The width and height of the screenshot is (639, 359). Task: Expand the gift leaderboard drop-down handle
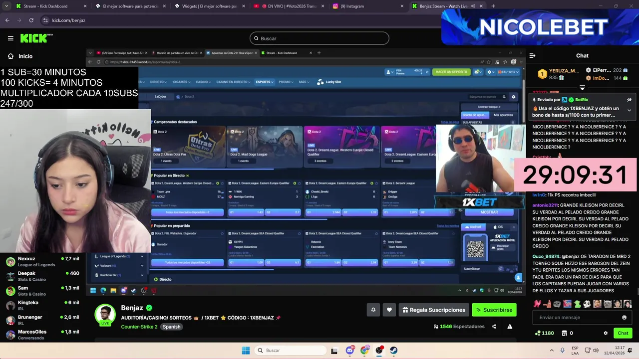point(582,88)
